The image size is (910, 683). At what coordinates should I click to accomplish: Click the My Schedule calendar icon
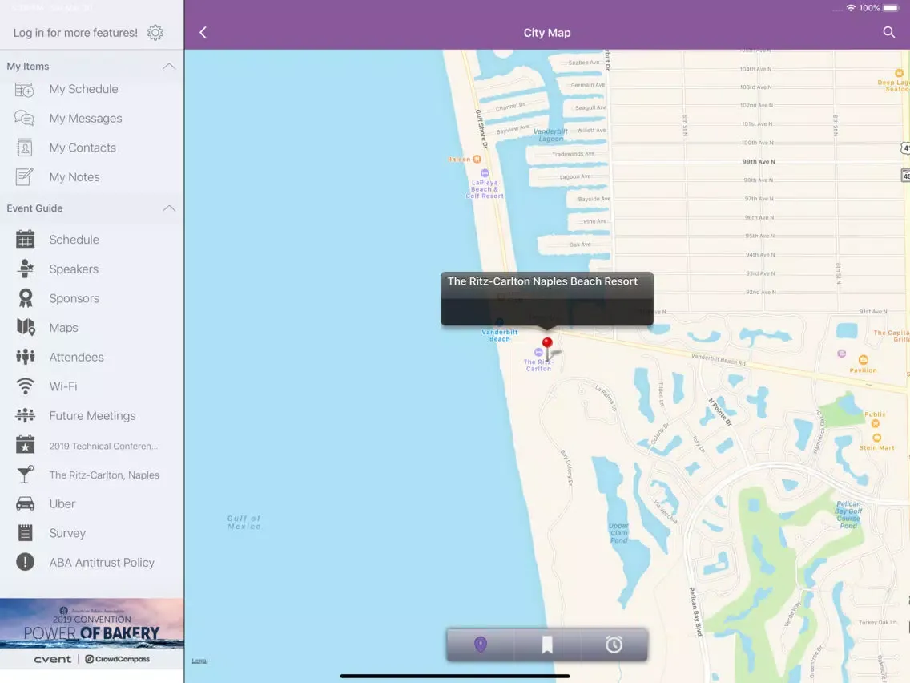click(x=24, y=90)
